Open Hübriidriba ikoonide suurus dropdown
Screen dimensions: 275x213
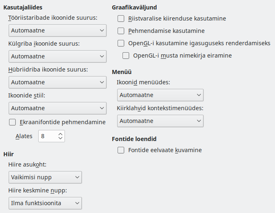(57, 82)
